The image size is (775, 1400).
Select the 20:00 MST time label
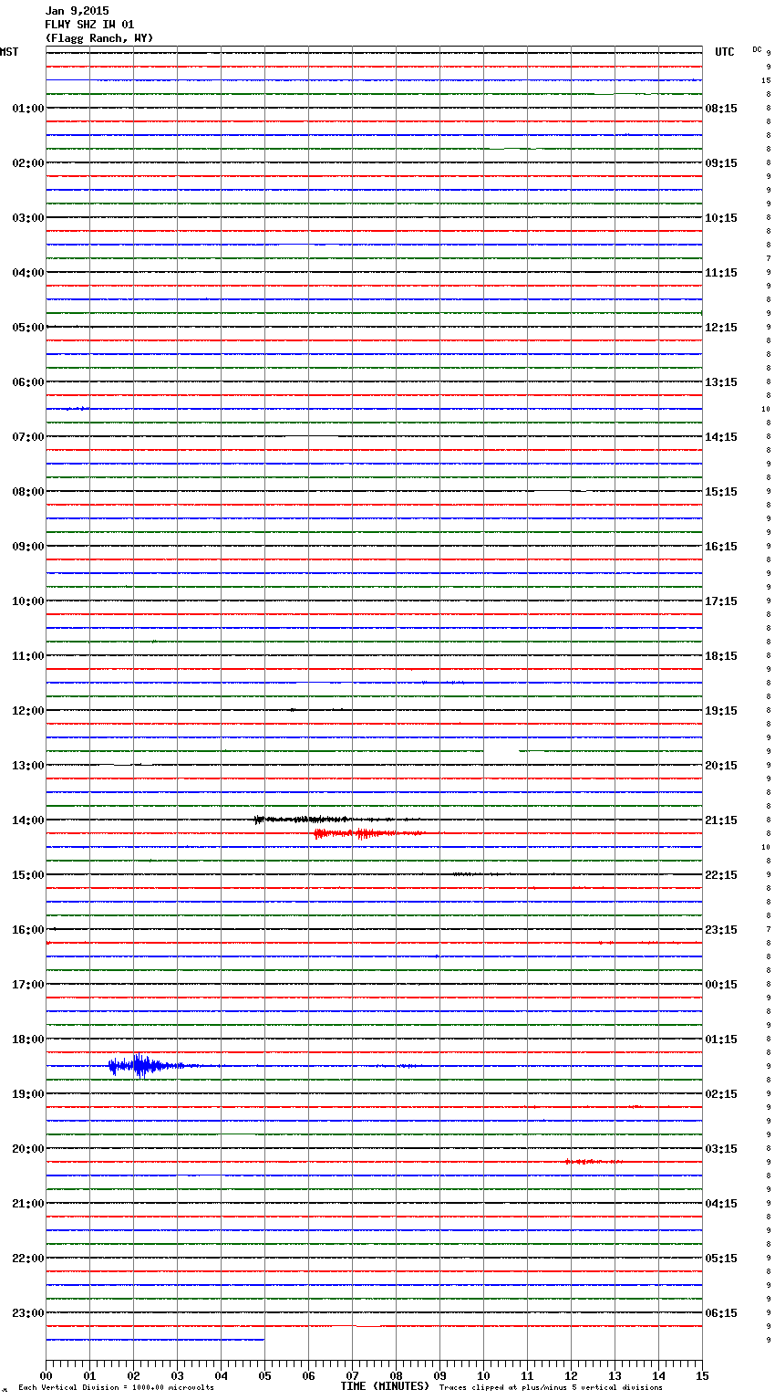(28, 1149)
